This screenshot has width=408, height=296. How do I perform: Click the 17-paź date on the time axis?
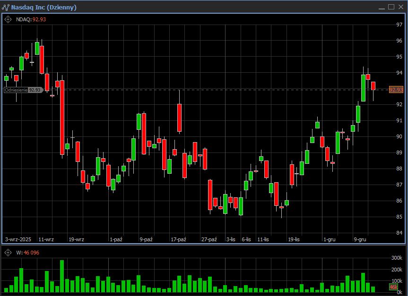point(178,239)
